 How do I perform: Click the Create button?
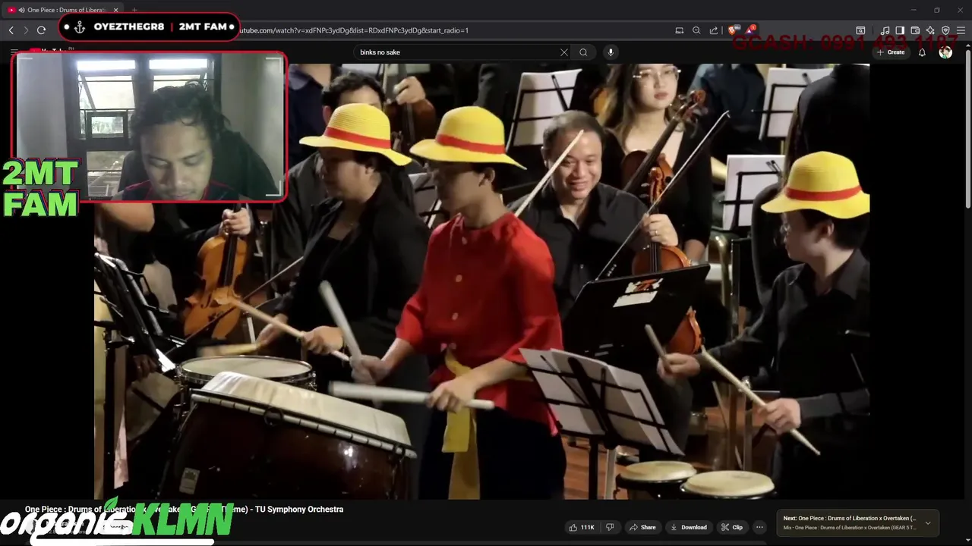coord(891,52)
